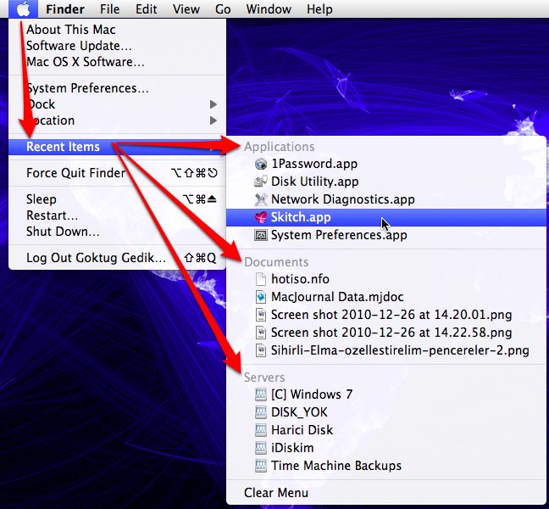Open MacJournal Data.mjdoc document
549x509 pixels.
pos(337,297)
